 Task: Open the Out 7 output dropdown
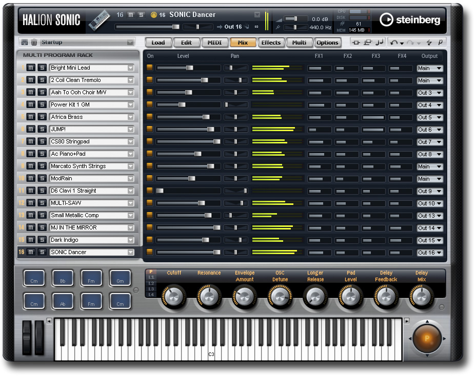coord(430,142)
